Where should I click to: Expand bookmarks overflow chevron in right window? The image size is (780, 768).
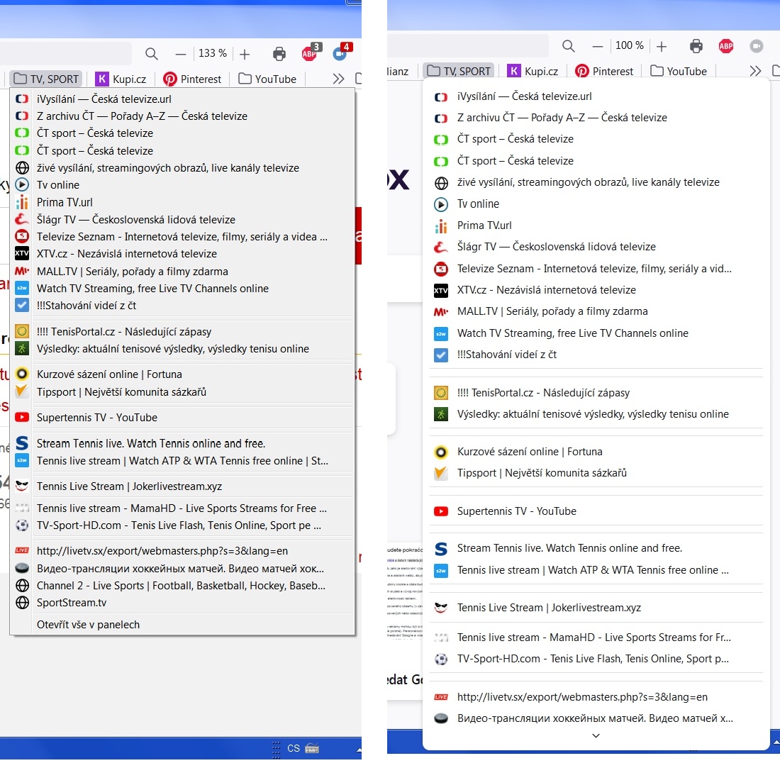click(x=755, y=71)
